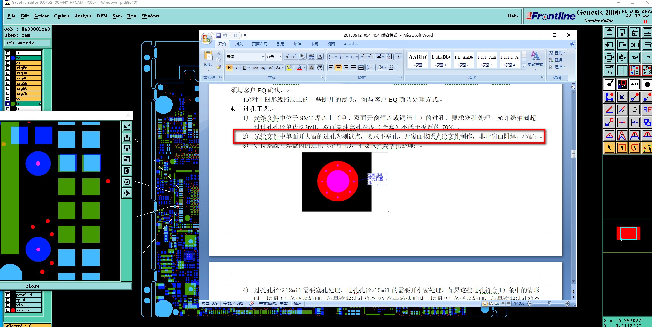This screenshot has height=327, width=652.
Task: Click the Help menu in Genesis
Action: coord(513,16)
